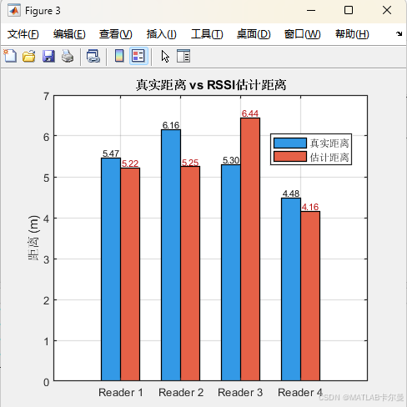Click the MATLAB logo in title bar
The image size is (407, 407).
(x=14, y=11)
